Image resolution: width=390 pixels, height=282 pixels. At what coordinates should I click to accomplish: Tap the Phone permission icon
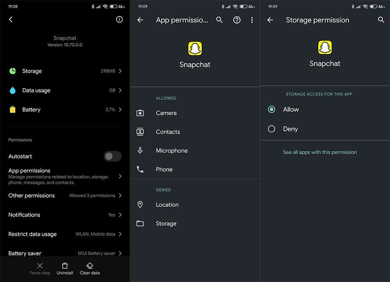click(x=140, y=169)
